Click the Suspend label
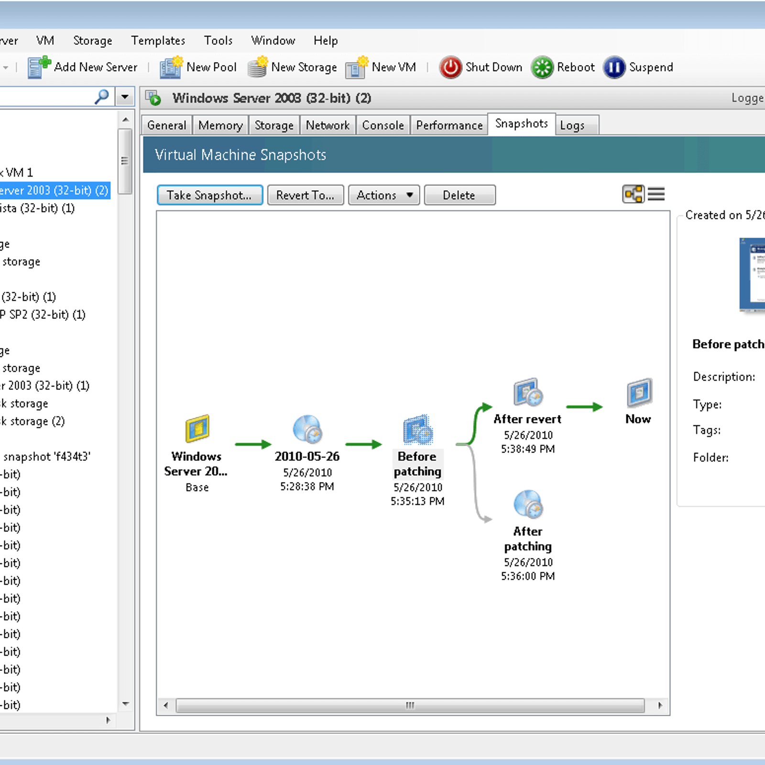The height and width of the screenshot is (765, 765). click(x=651, y=67)
